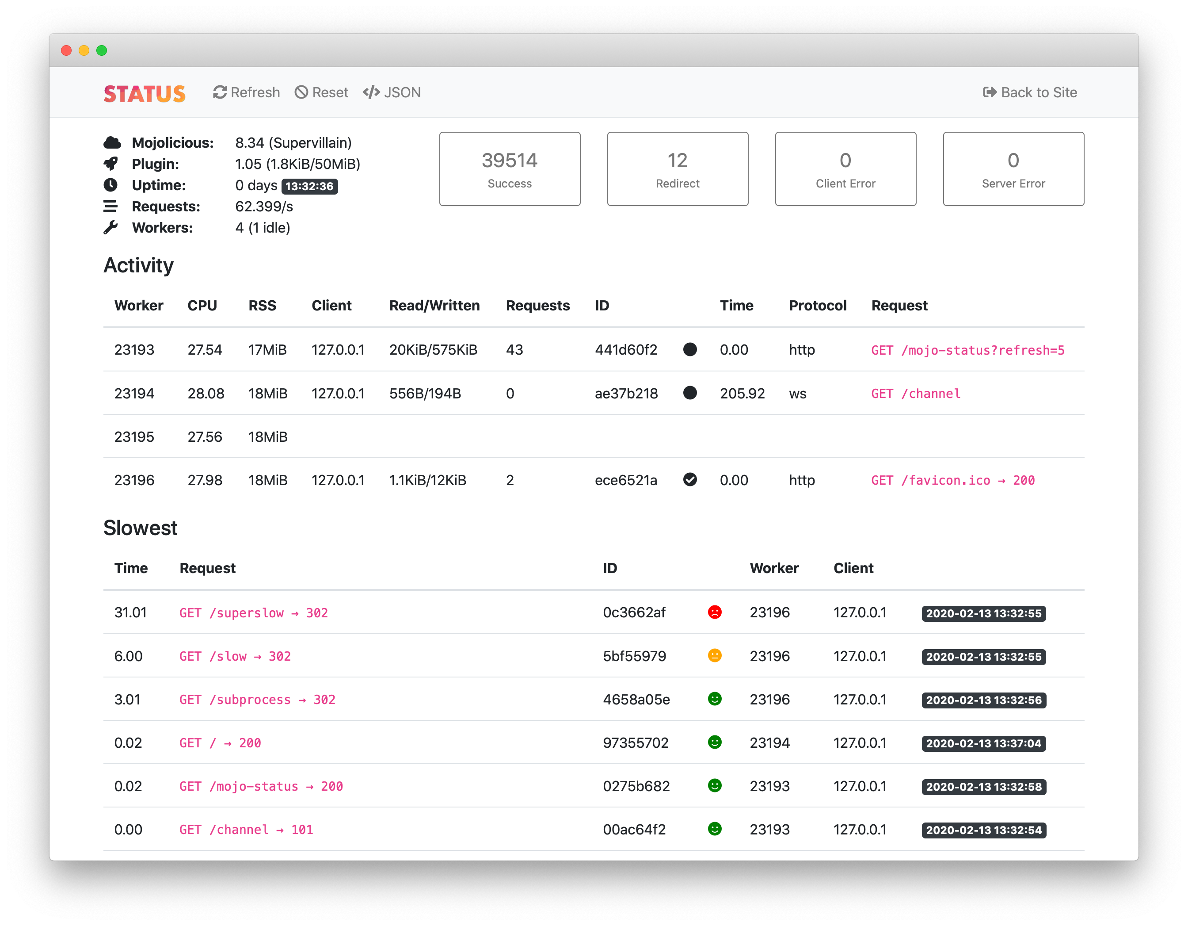
Task: Click the STATUS logo
Action: [145, 94]
